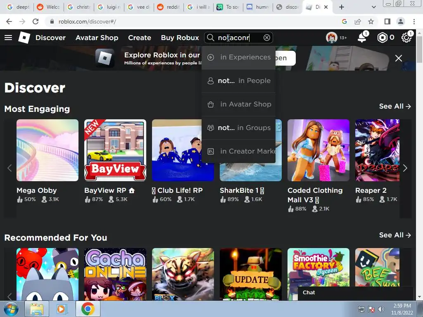
Task: Open the settings gear icon
Action: [x=406, y=38]
